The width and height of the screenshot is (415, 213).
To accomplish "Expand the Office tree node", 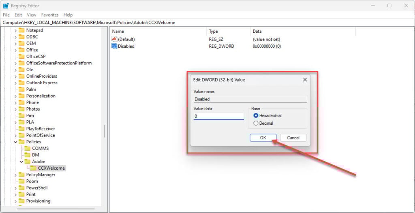I will tap(15, 50).
